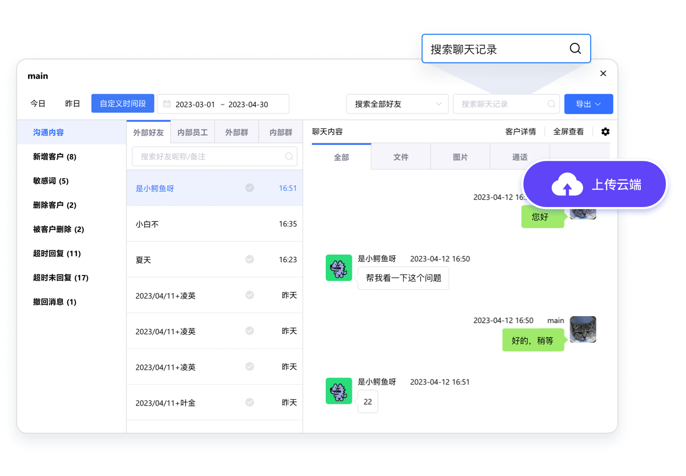Screen dimensions: 686x476
Task: Click the magnifier icon in large chat search box
Action: click(575, 49)
